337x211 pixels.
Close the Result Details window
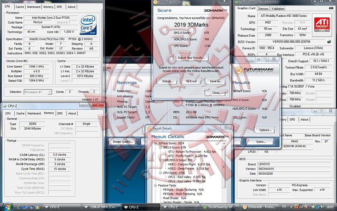pyautogui.click(x=226, y=127)
